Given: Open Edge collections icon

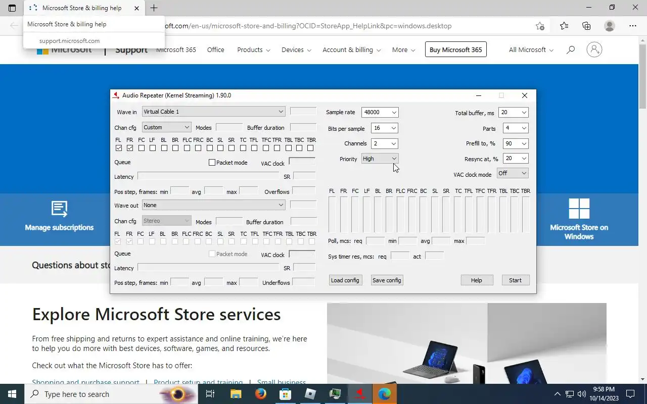Looking at the screenshot, I should click(x=586, y=26).
